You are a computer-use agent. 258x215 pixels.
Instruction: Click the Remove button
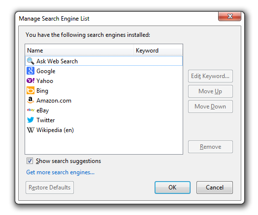point(210,147)
